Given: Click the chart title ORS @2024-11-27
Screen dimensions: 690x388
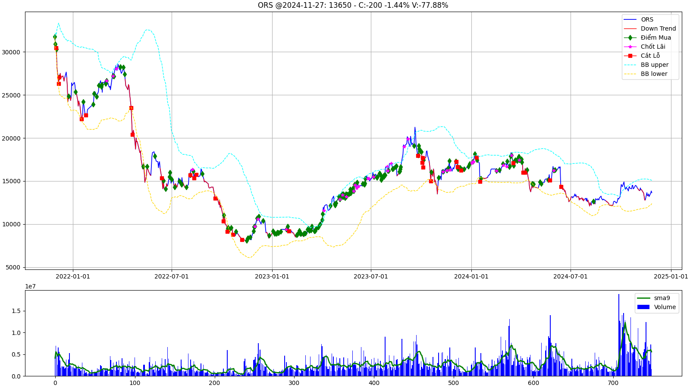Looking at the screenshot, I should [x=353, y=5].
